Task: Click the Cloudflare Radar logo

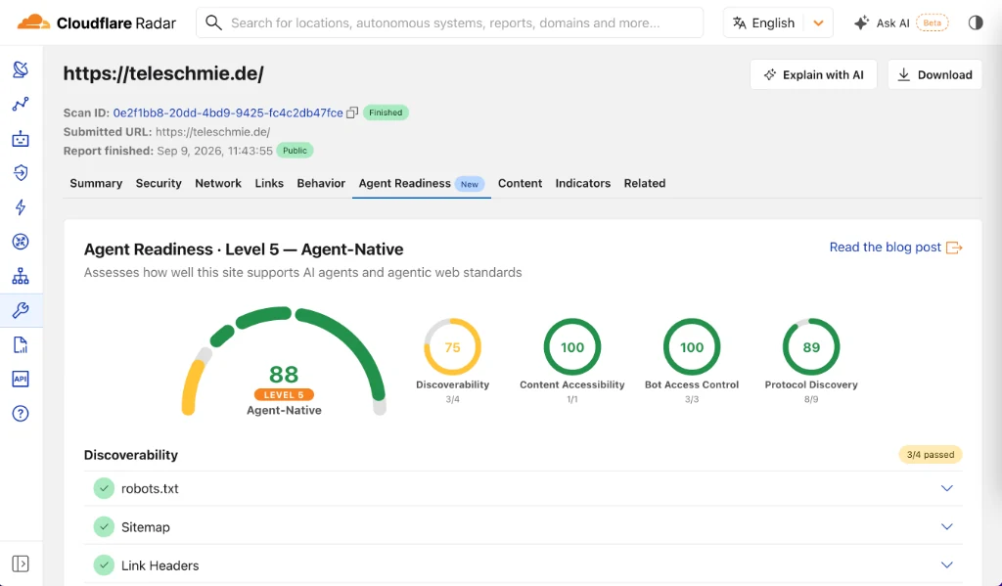Action: click(96, 23)
